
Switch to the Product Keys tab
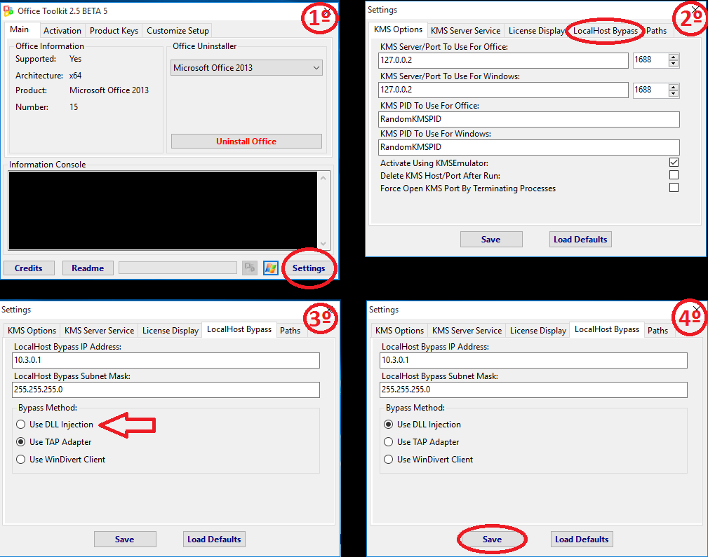click(114, 31)
